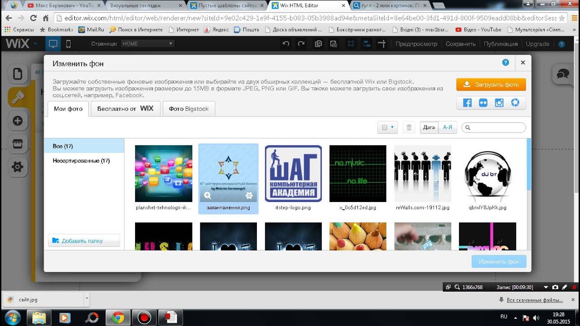Click the image gallery vertical scrollbar

point(529,164)
